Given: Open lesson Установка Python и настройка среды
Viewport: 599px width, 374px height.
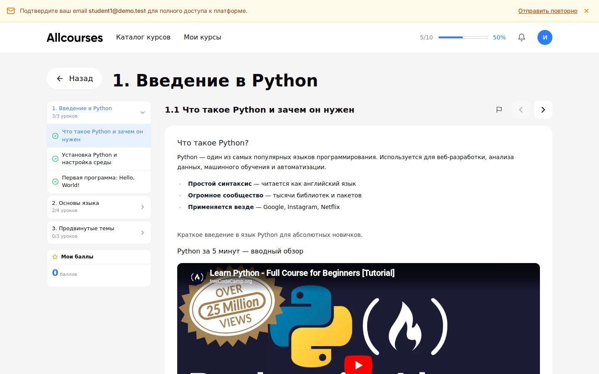Looking at the screenshot, I should pos(99,159).
